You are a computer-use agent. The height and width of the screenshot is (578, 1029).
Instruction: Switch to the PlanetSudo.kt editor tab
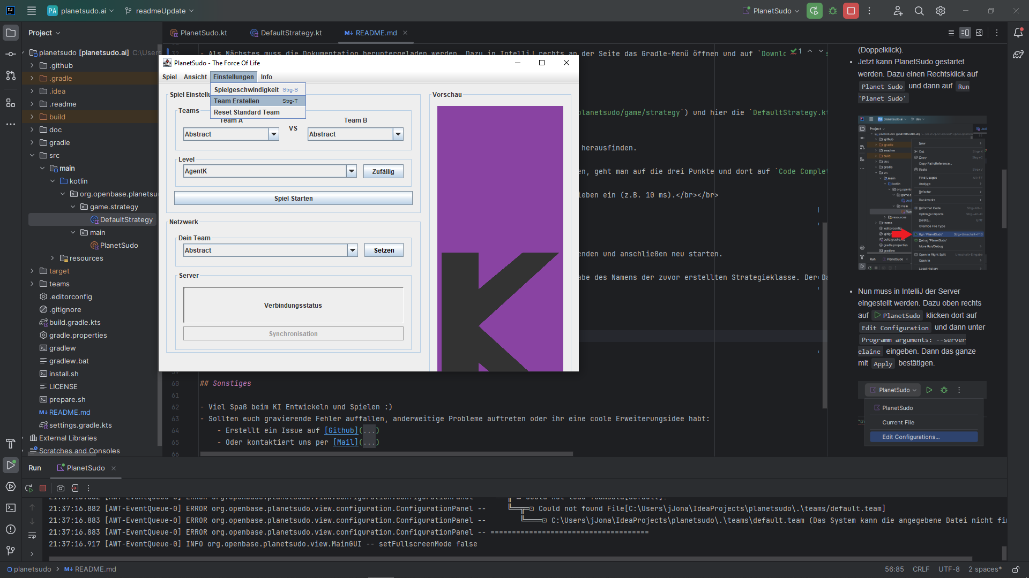tap(199, 33)
